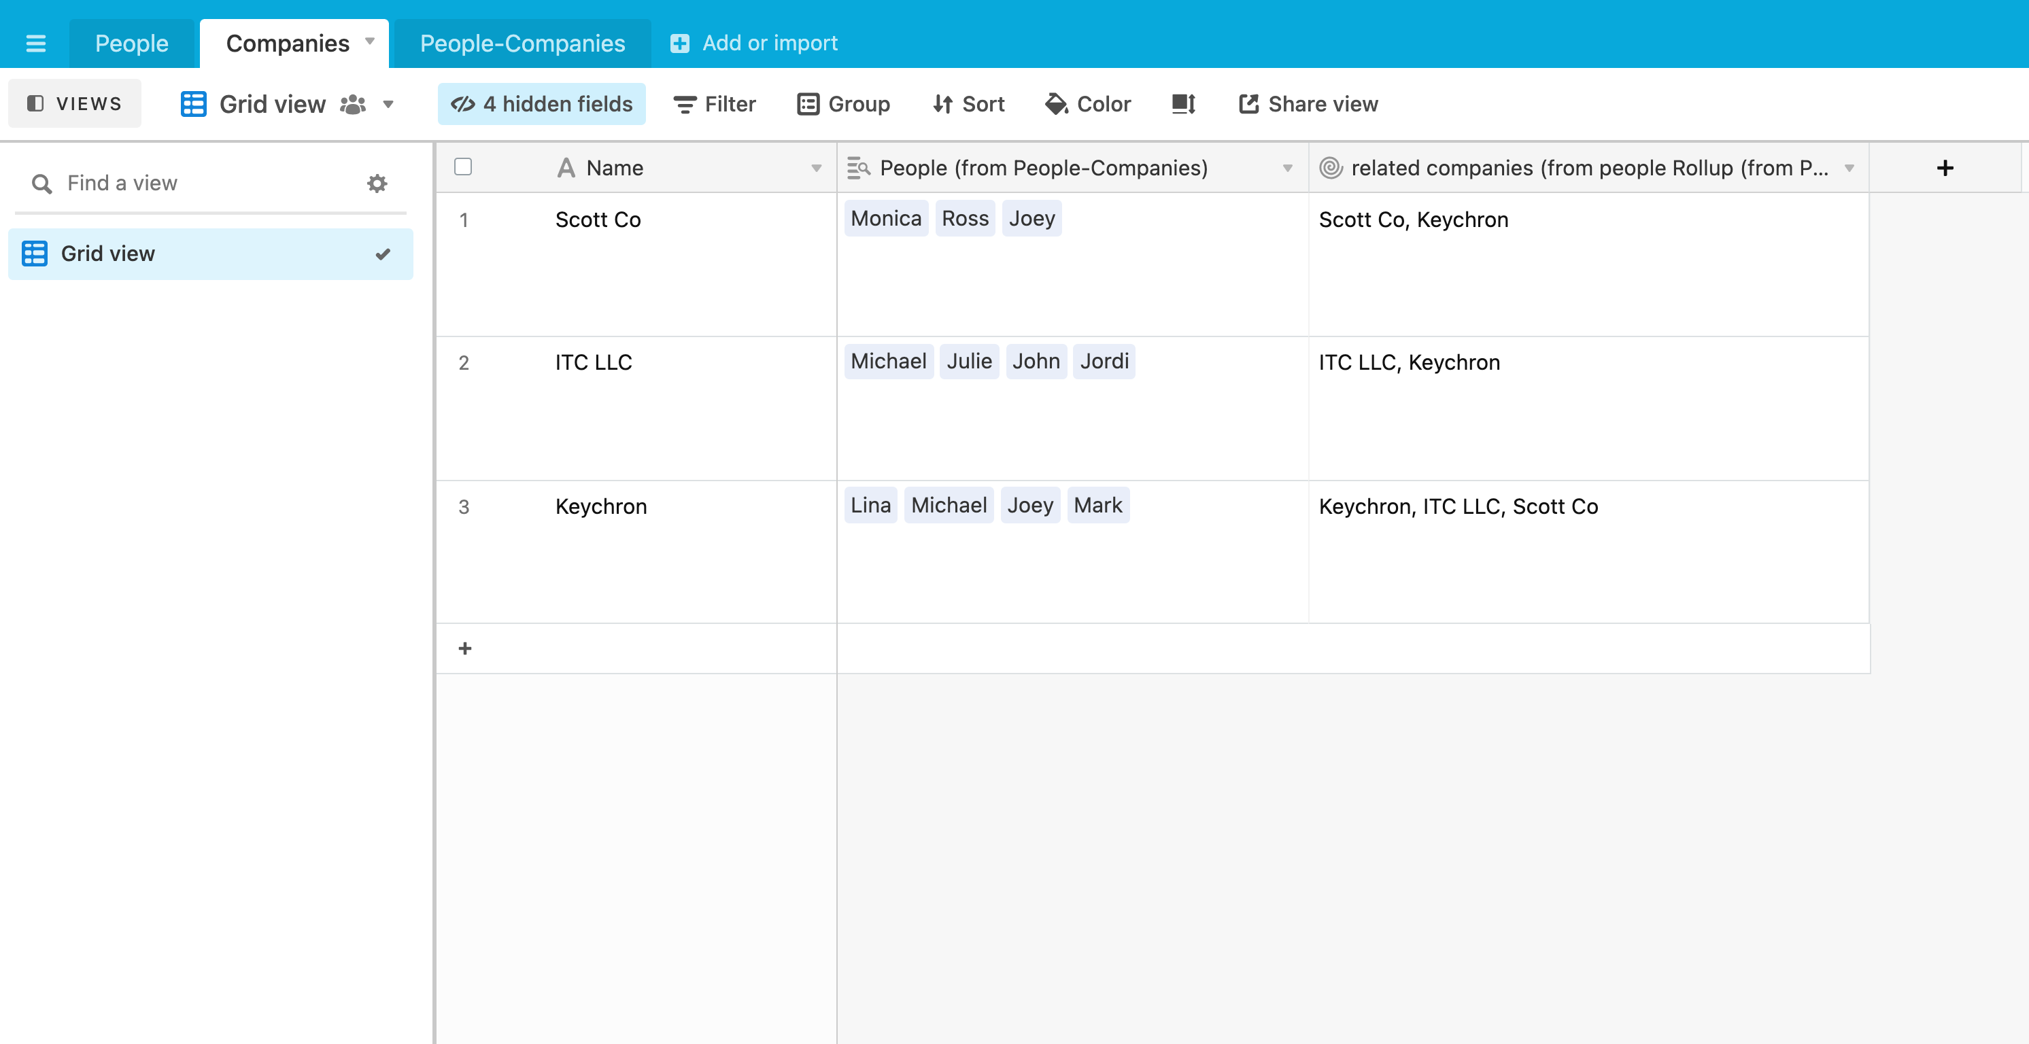2029x1044 pixels.
Task: Click the Monica chip in Scott Co row
Action: pyautogui.click(x=886, y=218)
